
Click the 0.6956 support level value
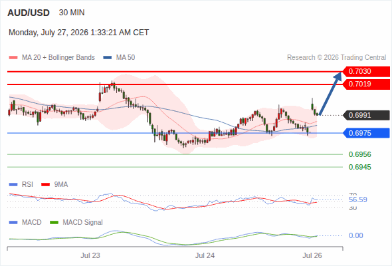click(x=359, y=154)
